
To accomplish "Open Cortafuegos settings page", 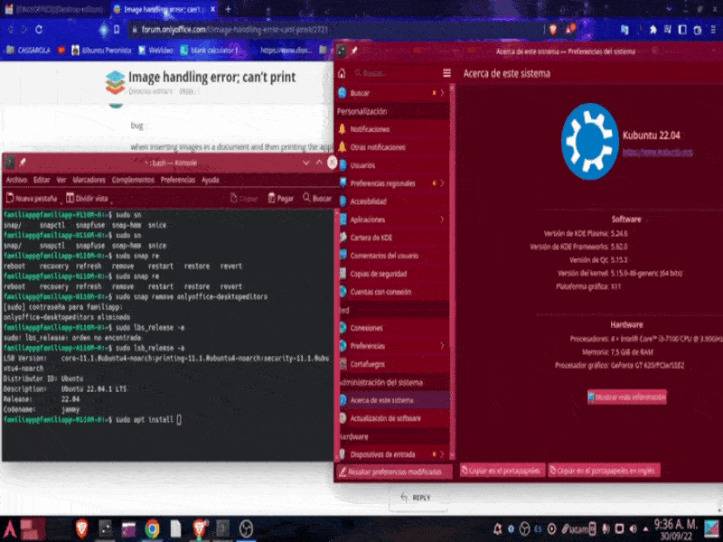I will tap(393, 364).
